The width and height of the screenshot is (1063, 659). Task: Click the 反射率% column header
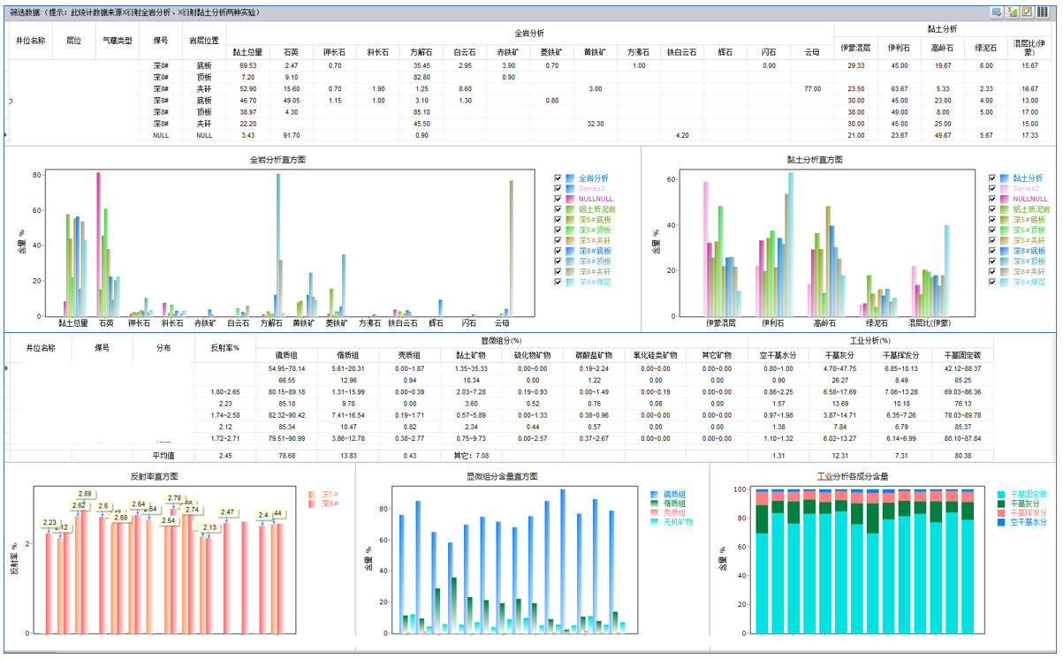(224, 348)
